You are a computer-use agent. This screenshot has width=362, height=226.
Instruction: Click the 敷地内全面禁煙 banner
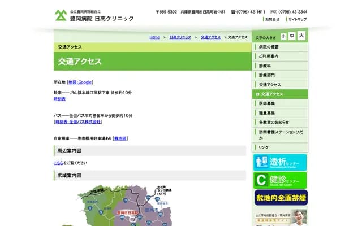pos(281,198)
